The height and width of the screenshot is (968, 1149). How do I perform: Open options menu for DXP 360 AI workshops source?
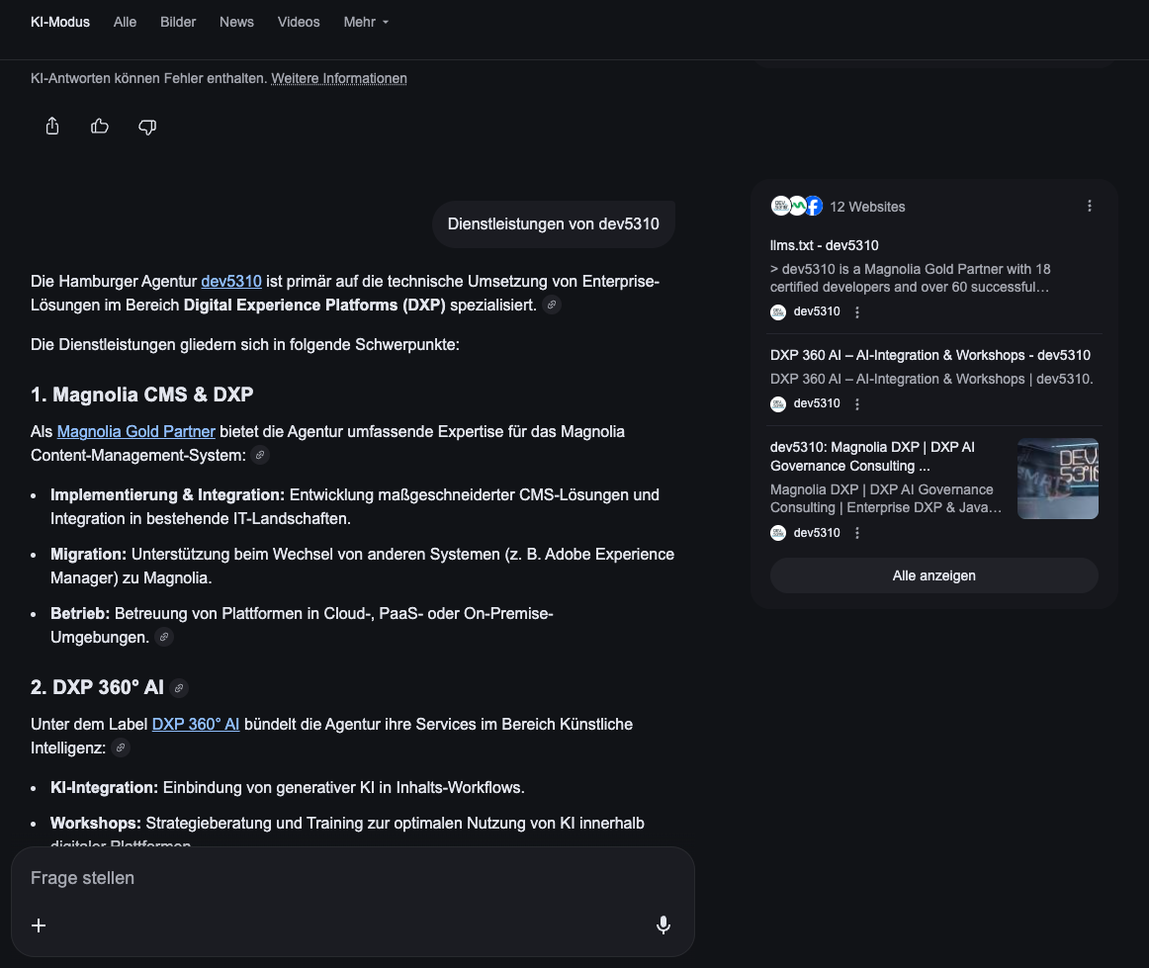857,403
